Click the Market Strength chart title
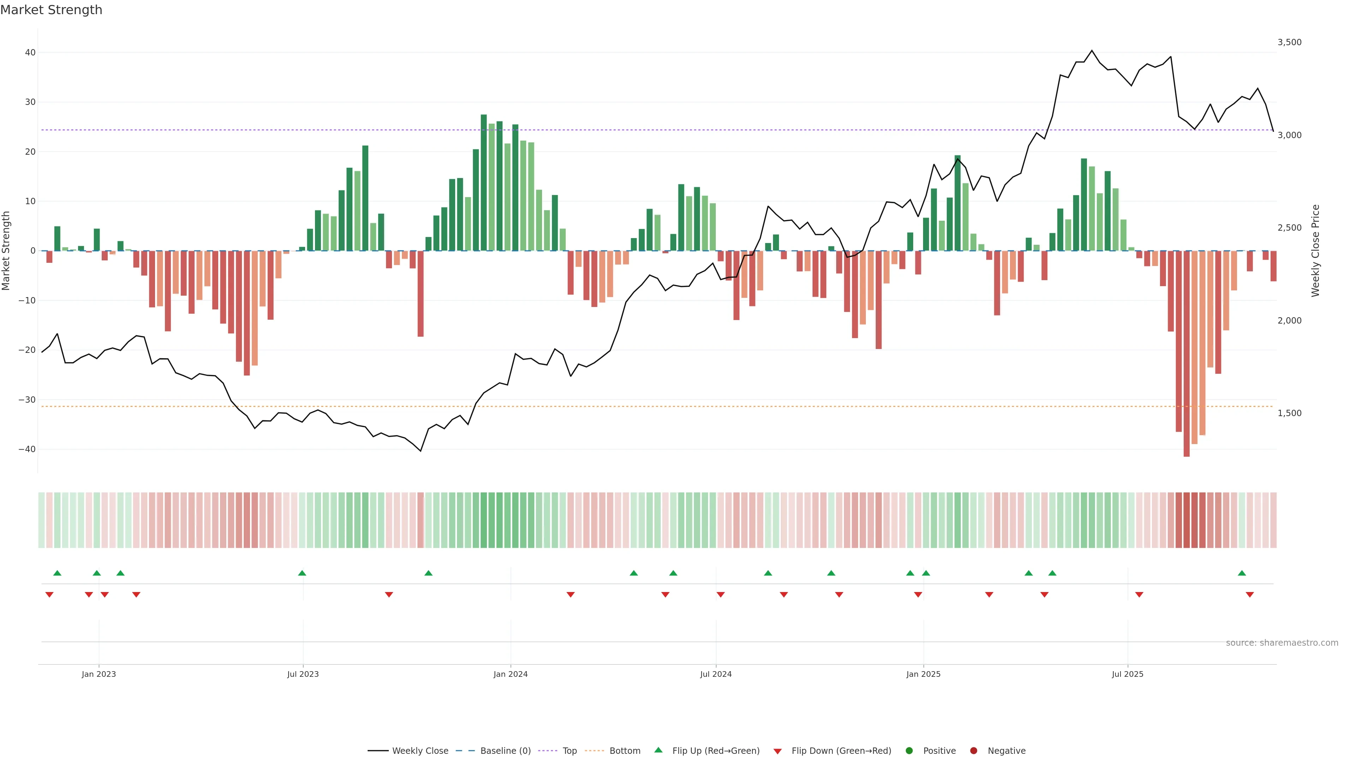Viewport: 1356px width, 763px height. 51,10
